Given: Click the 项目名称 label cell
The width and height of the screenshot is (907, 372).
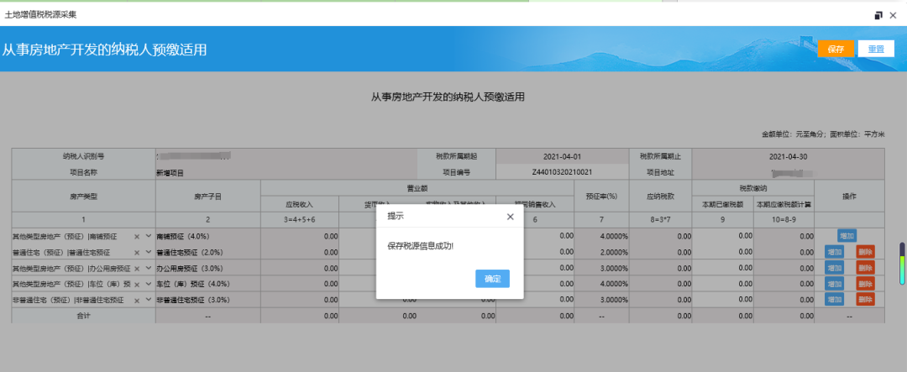Looking at the screenshot, I should point(83,172).
